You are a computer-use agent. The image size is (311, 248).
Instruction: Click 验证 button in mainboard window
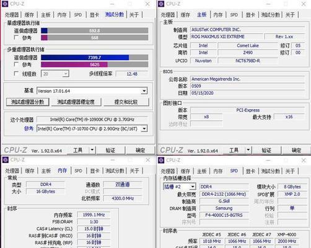(266, 150)
